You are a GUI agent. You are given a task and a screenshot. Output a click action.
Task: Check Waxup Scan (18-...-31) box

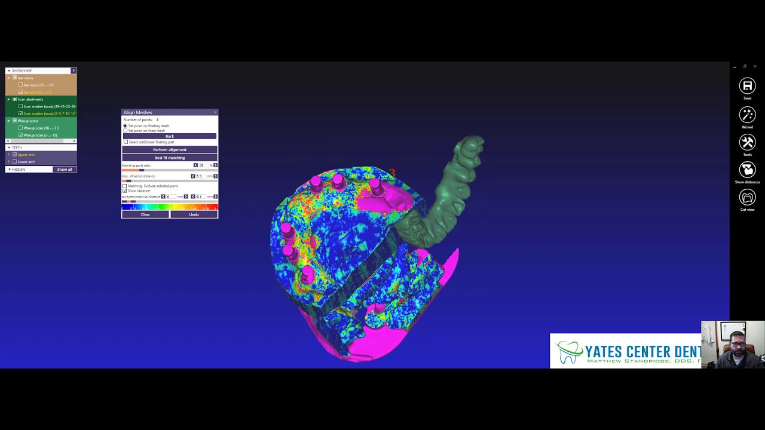click(x=20, y=128)
